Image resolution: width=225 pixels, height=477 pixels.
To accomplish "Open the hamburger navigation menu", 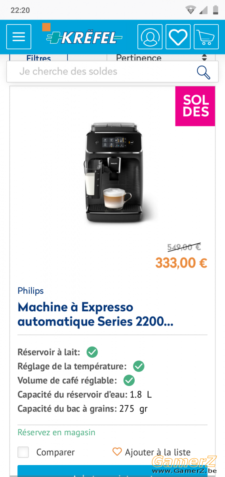I will click(x=19, y=37).
